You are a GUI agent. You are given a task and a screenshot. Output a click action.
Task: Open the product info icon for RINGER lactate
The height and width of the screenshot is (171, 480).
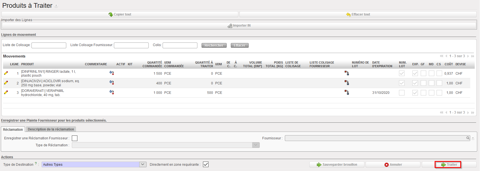click(112, 73)
